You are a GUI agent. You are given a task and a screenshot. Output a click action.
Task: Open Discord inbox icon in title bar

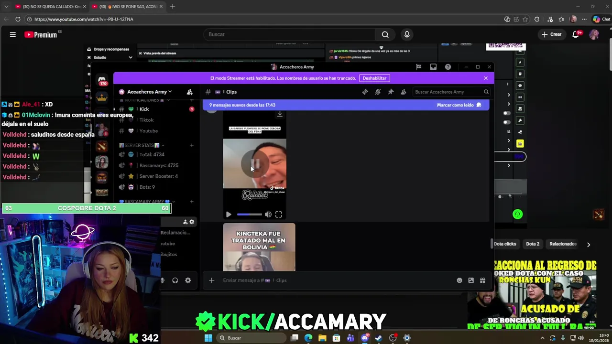(433, 67)
